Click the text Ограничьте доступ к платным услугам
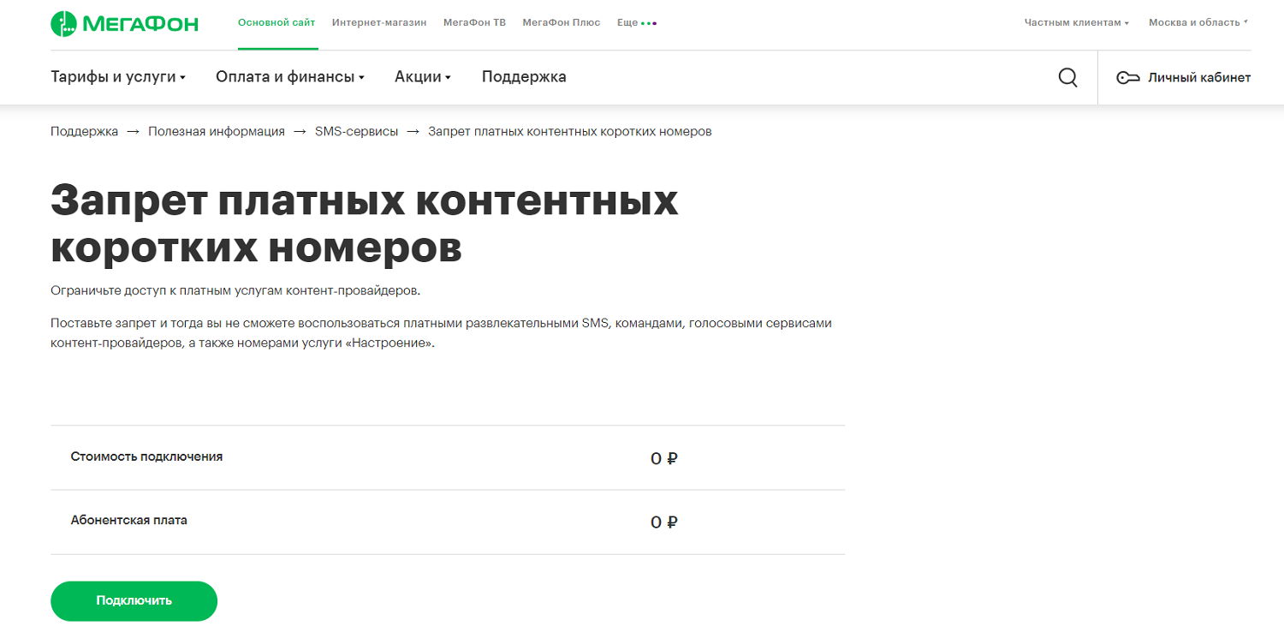The width and height of the screenshot is (1284, 638). click(235, 290)
